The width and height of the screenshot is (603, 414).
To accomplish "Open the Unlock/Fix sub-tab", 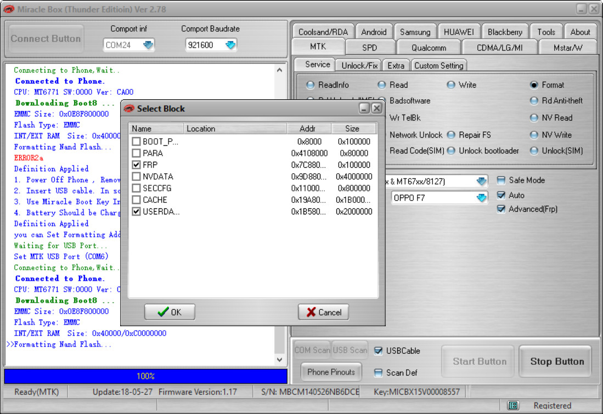I will pos(359,65).
